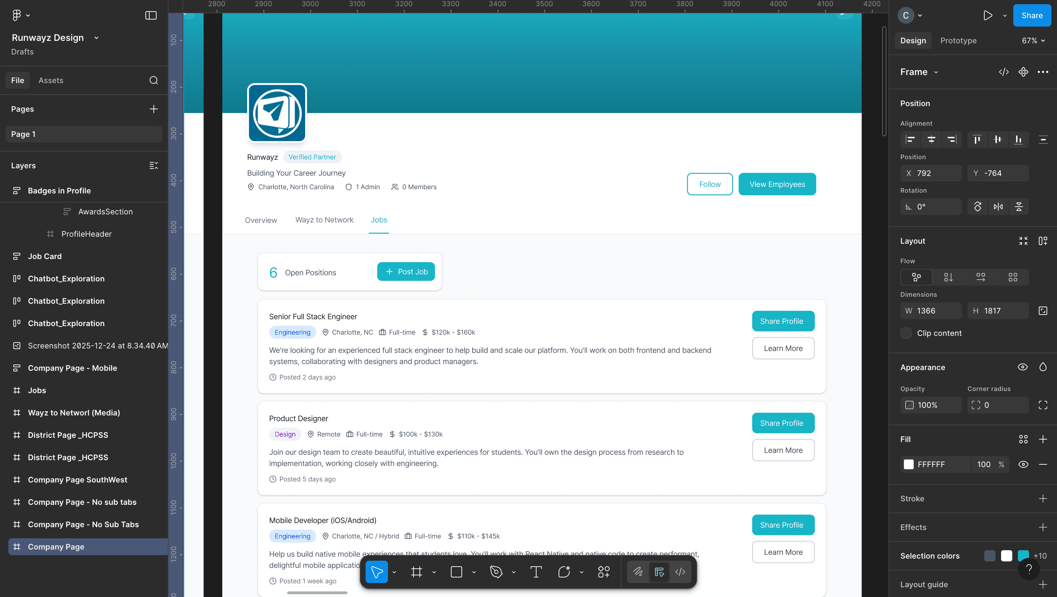Select the Company Page layer
The height and width of the screenshot is (597, 1057).
click(56, 547)
